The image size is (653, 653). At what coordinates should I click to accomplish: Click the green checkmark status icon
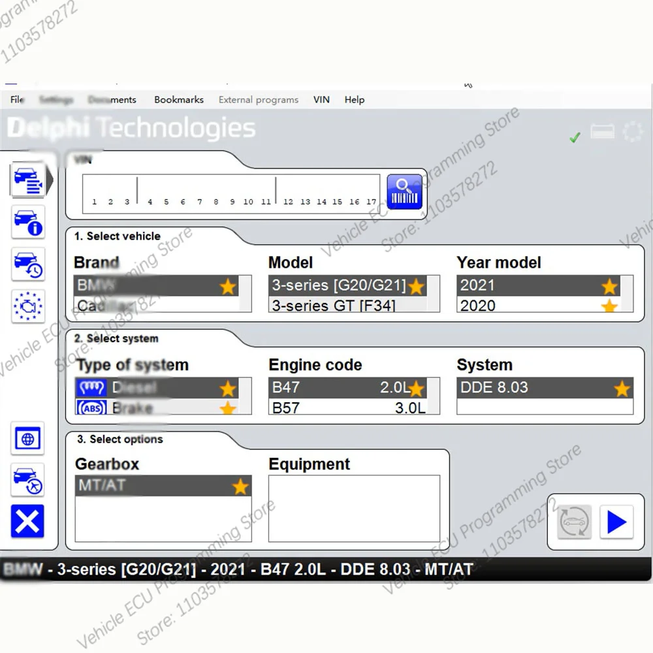tap(575, 137)
